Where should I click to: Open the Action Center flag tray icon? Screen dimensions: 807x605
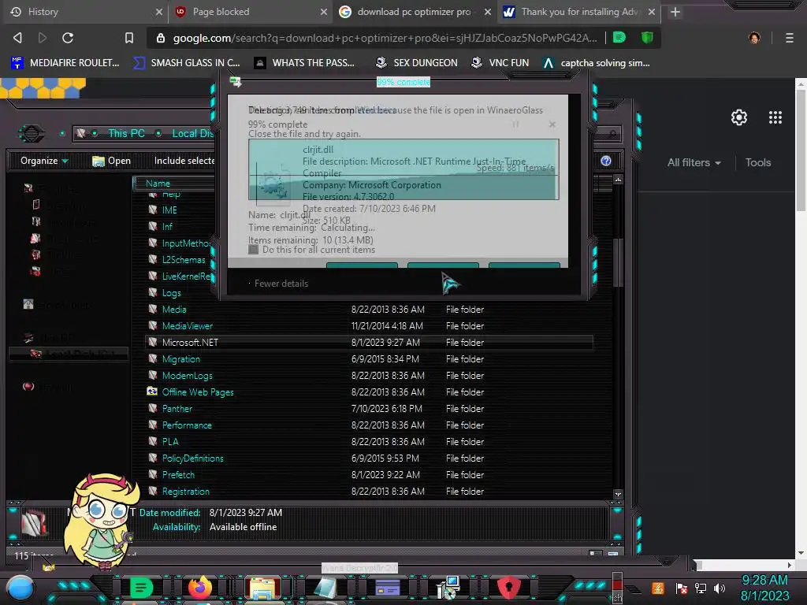click(681, 588)
